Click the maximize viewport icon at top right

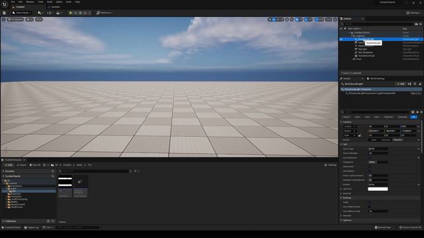pos(335,19)
